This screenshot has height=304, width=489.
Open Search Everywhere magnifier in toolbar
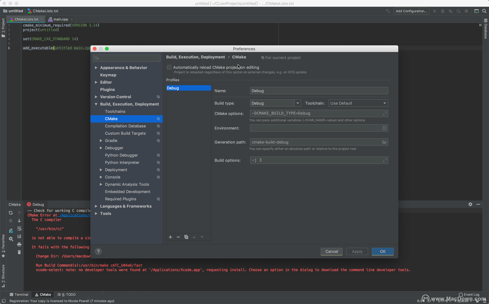[x=484, y=11]
